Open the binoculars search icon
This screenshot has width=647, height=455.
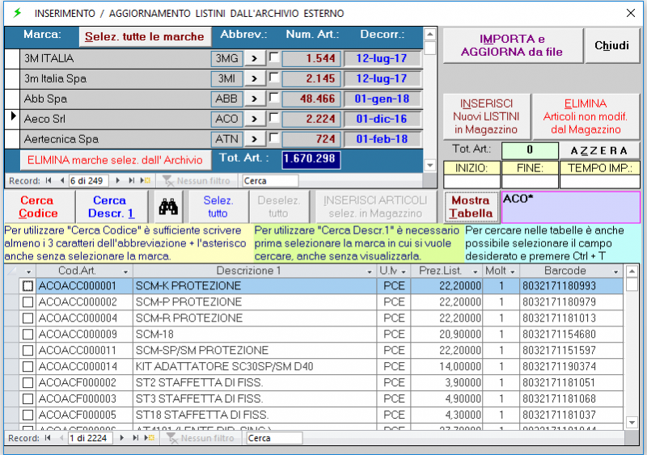pyautogui.click(x=169, y=207)
